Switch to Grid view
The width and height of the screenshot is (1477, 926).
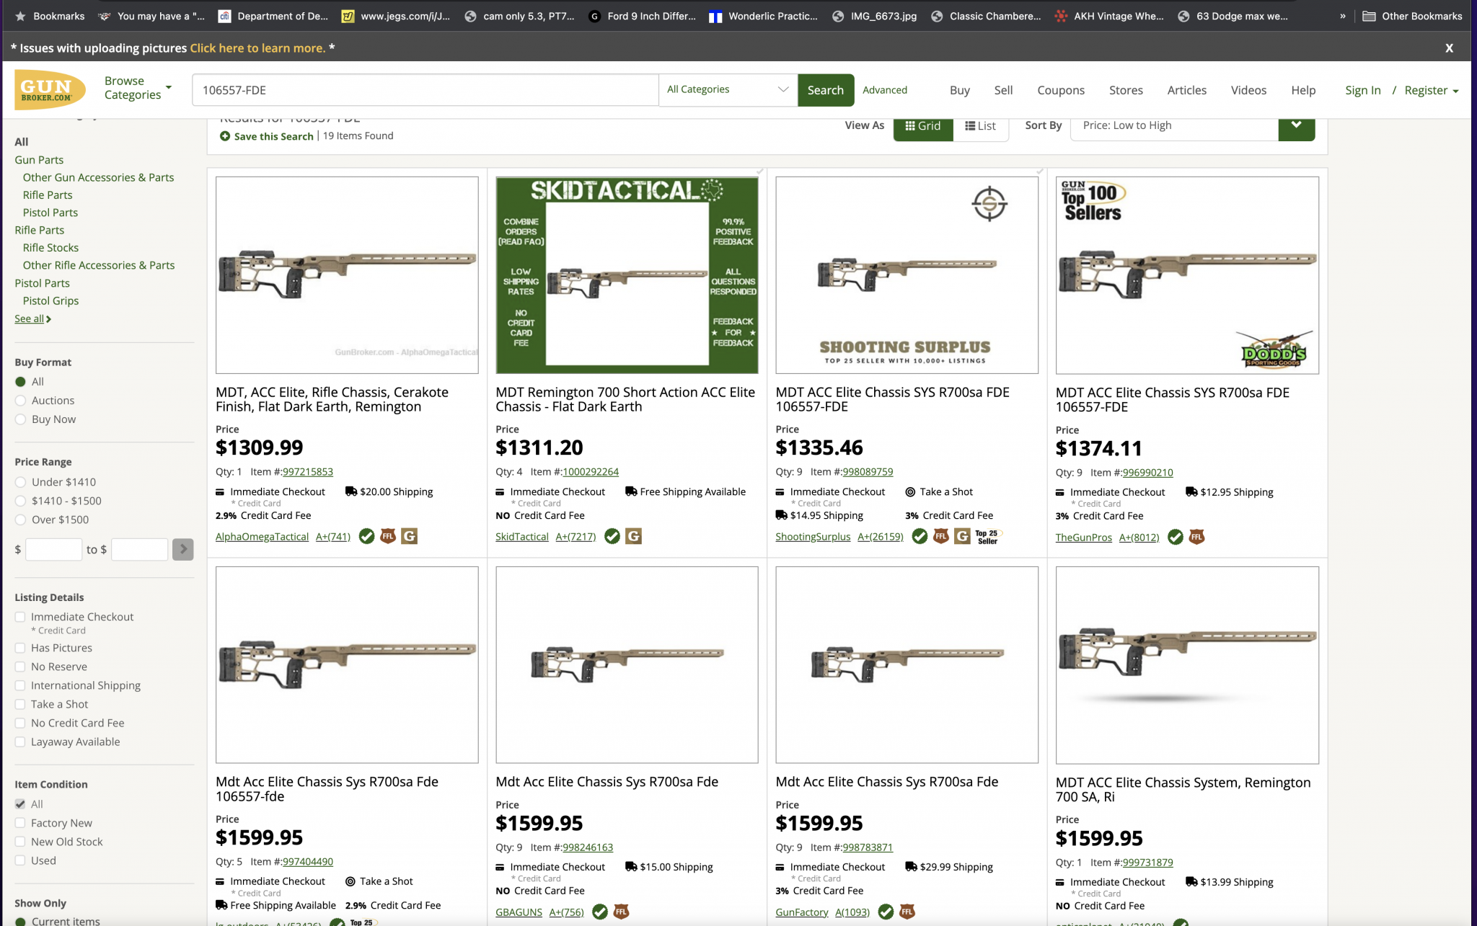[x=923, y=126]
